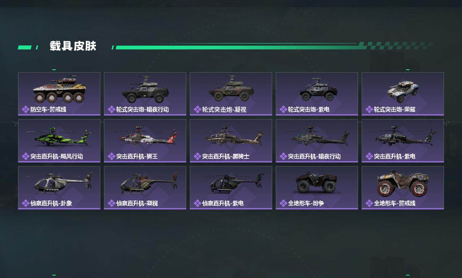Select the 全地形车-纷争 ATV skin

pos(317,188)
